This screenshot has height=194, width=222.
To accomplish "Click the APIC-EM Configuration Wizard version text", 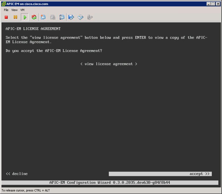I will click(x=110, y=182).
